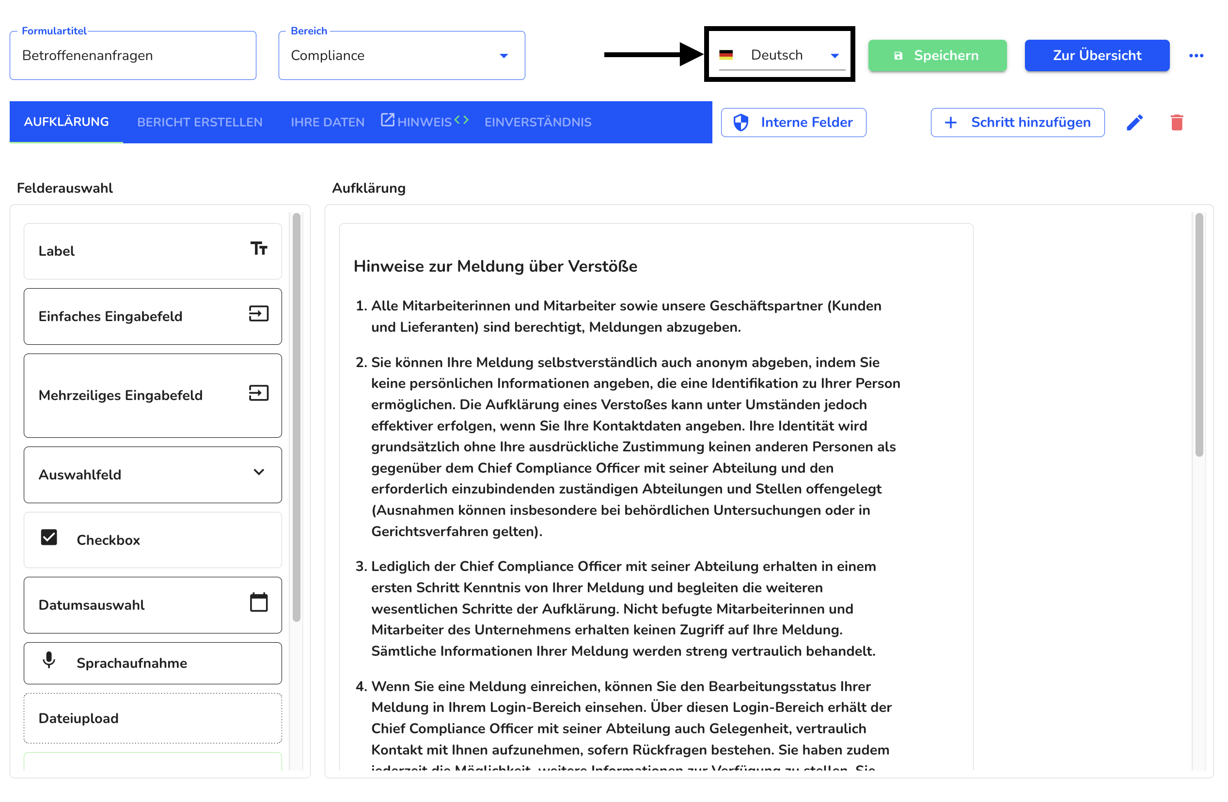1228x802 pixels.
Task: Click the Zur Übersicht button
Action: [x=1097, y=55]
